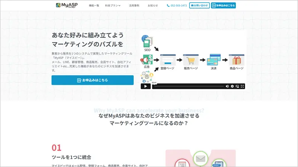The height and width of the screenshot is (167, 298).
Task: Enable picture-in-picture on the video
Action: coord(237,86)
